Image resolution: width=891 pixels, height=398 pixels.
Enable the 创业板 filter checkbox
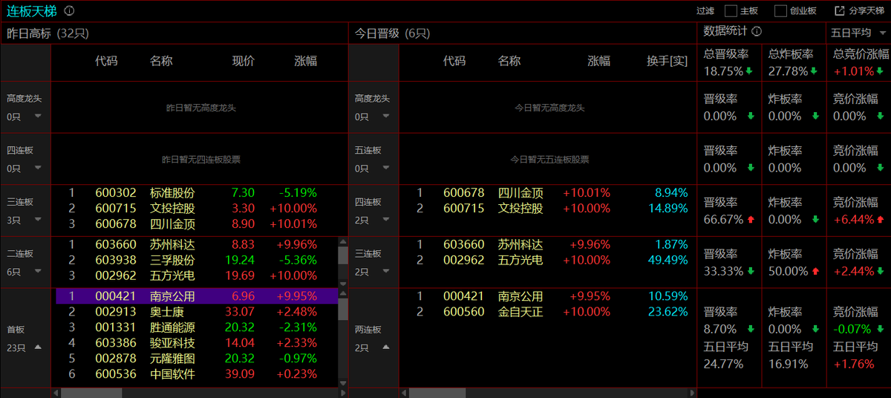tap(780, 11)
